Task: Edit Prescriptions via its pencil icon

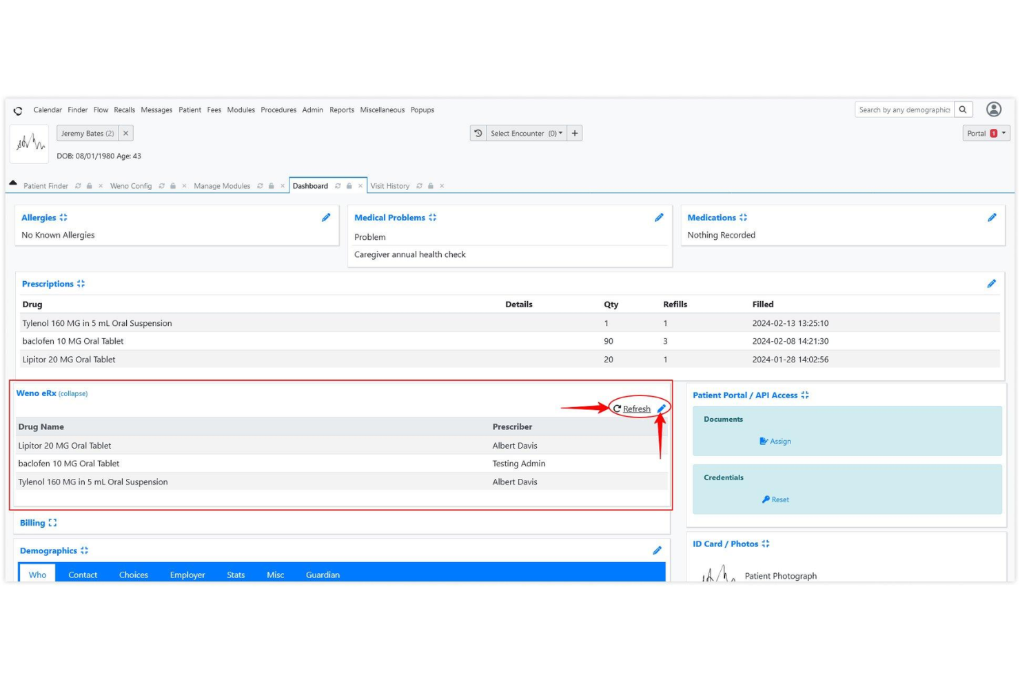Action: pyautogui.click(x=992, y=283)
